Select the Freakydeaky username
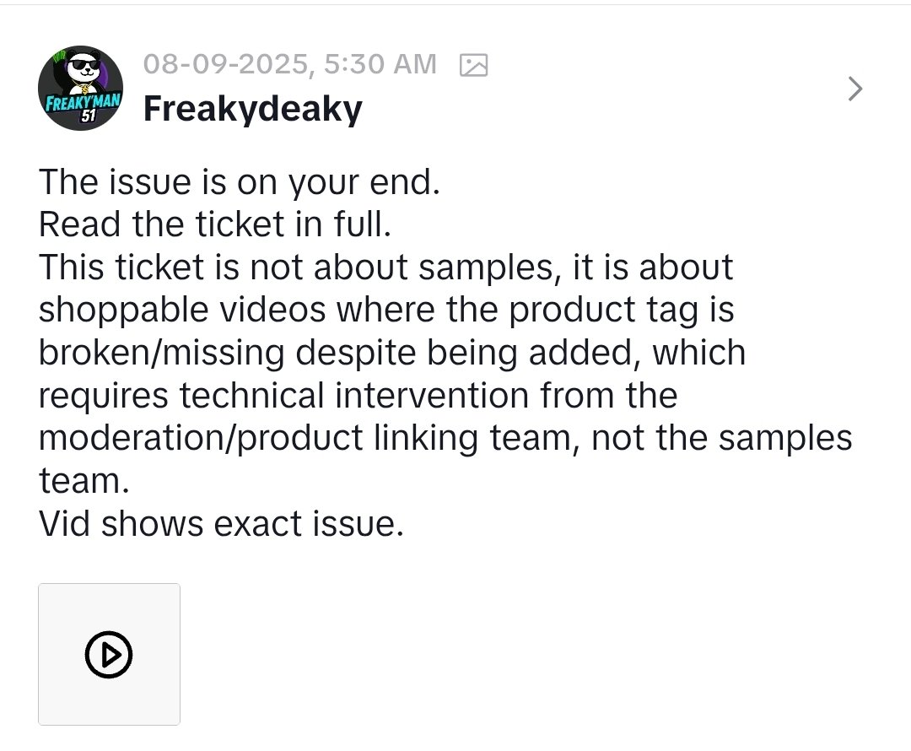 (253, 109)
